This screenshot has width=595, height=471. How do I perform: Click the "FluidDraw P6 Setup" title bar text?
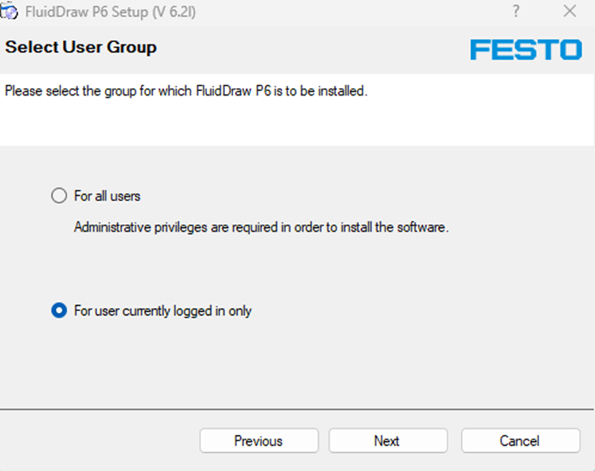coord(86,11)
